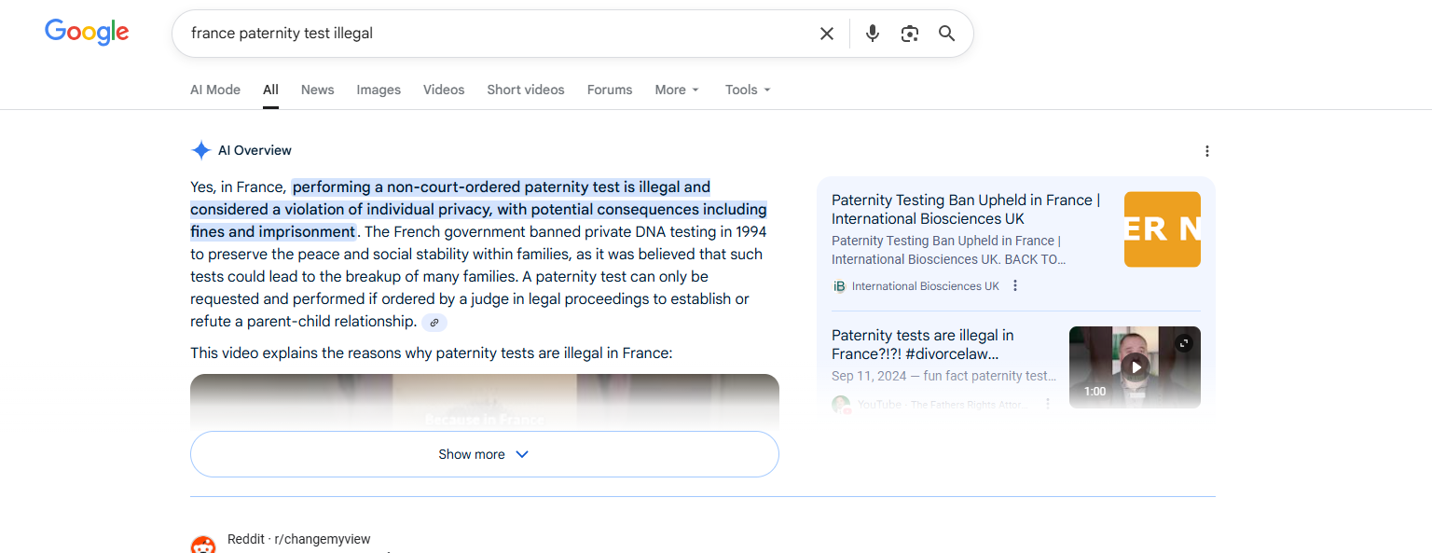Expand AI Overview with Show more
This screenshot has width=1432, height=553.
click(484, 454)
